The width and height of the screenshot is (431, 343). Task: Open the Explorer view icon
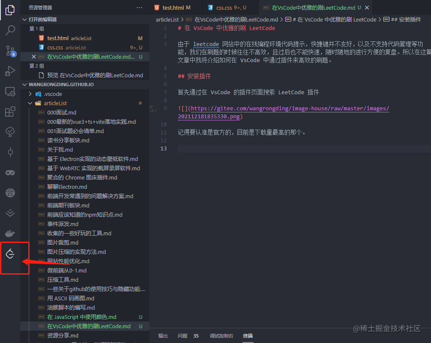10,10
